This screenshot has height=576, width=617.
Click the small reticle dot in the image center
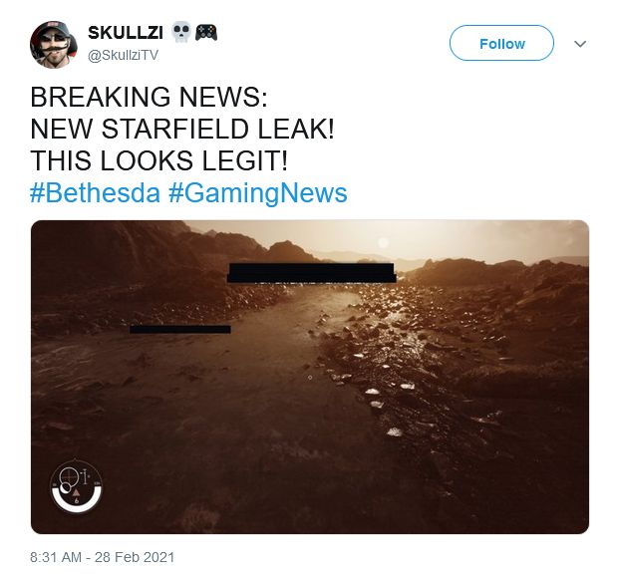point(310,378)
